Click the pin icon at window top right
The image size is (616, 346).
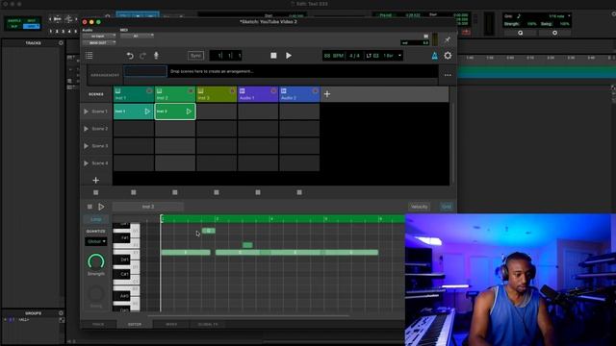(447, 39)
